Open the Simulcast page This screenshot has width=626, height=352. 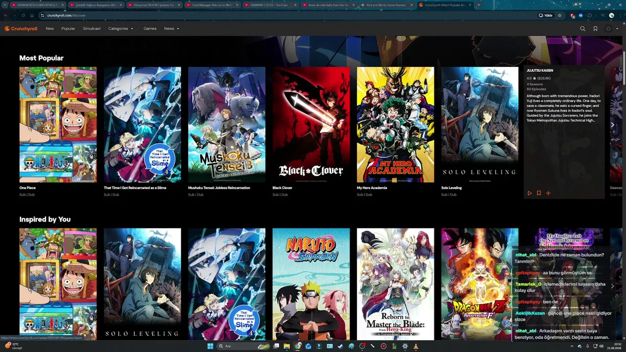tap(92, 29)
